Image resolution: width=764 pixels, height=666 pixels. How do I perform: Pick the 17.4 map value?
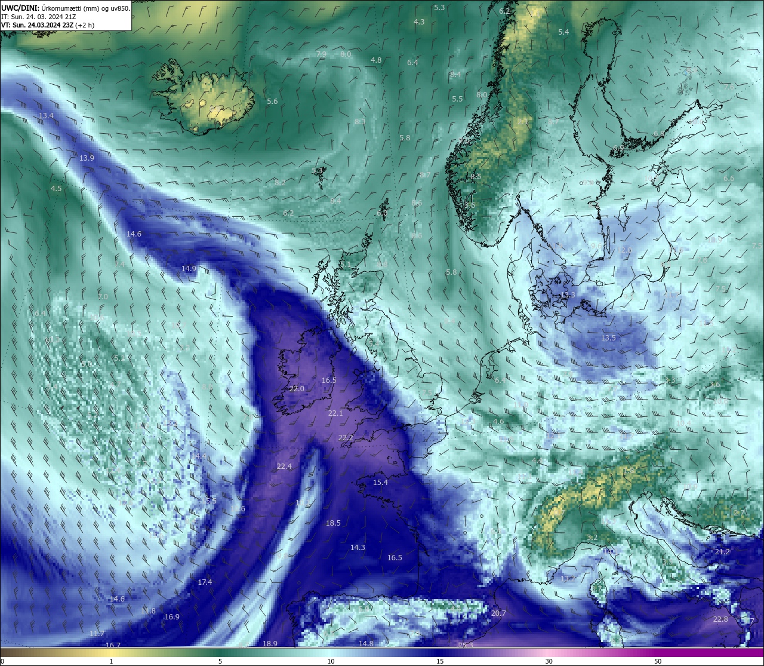coord(205,582)
